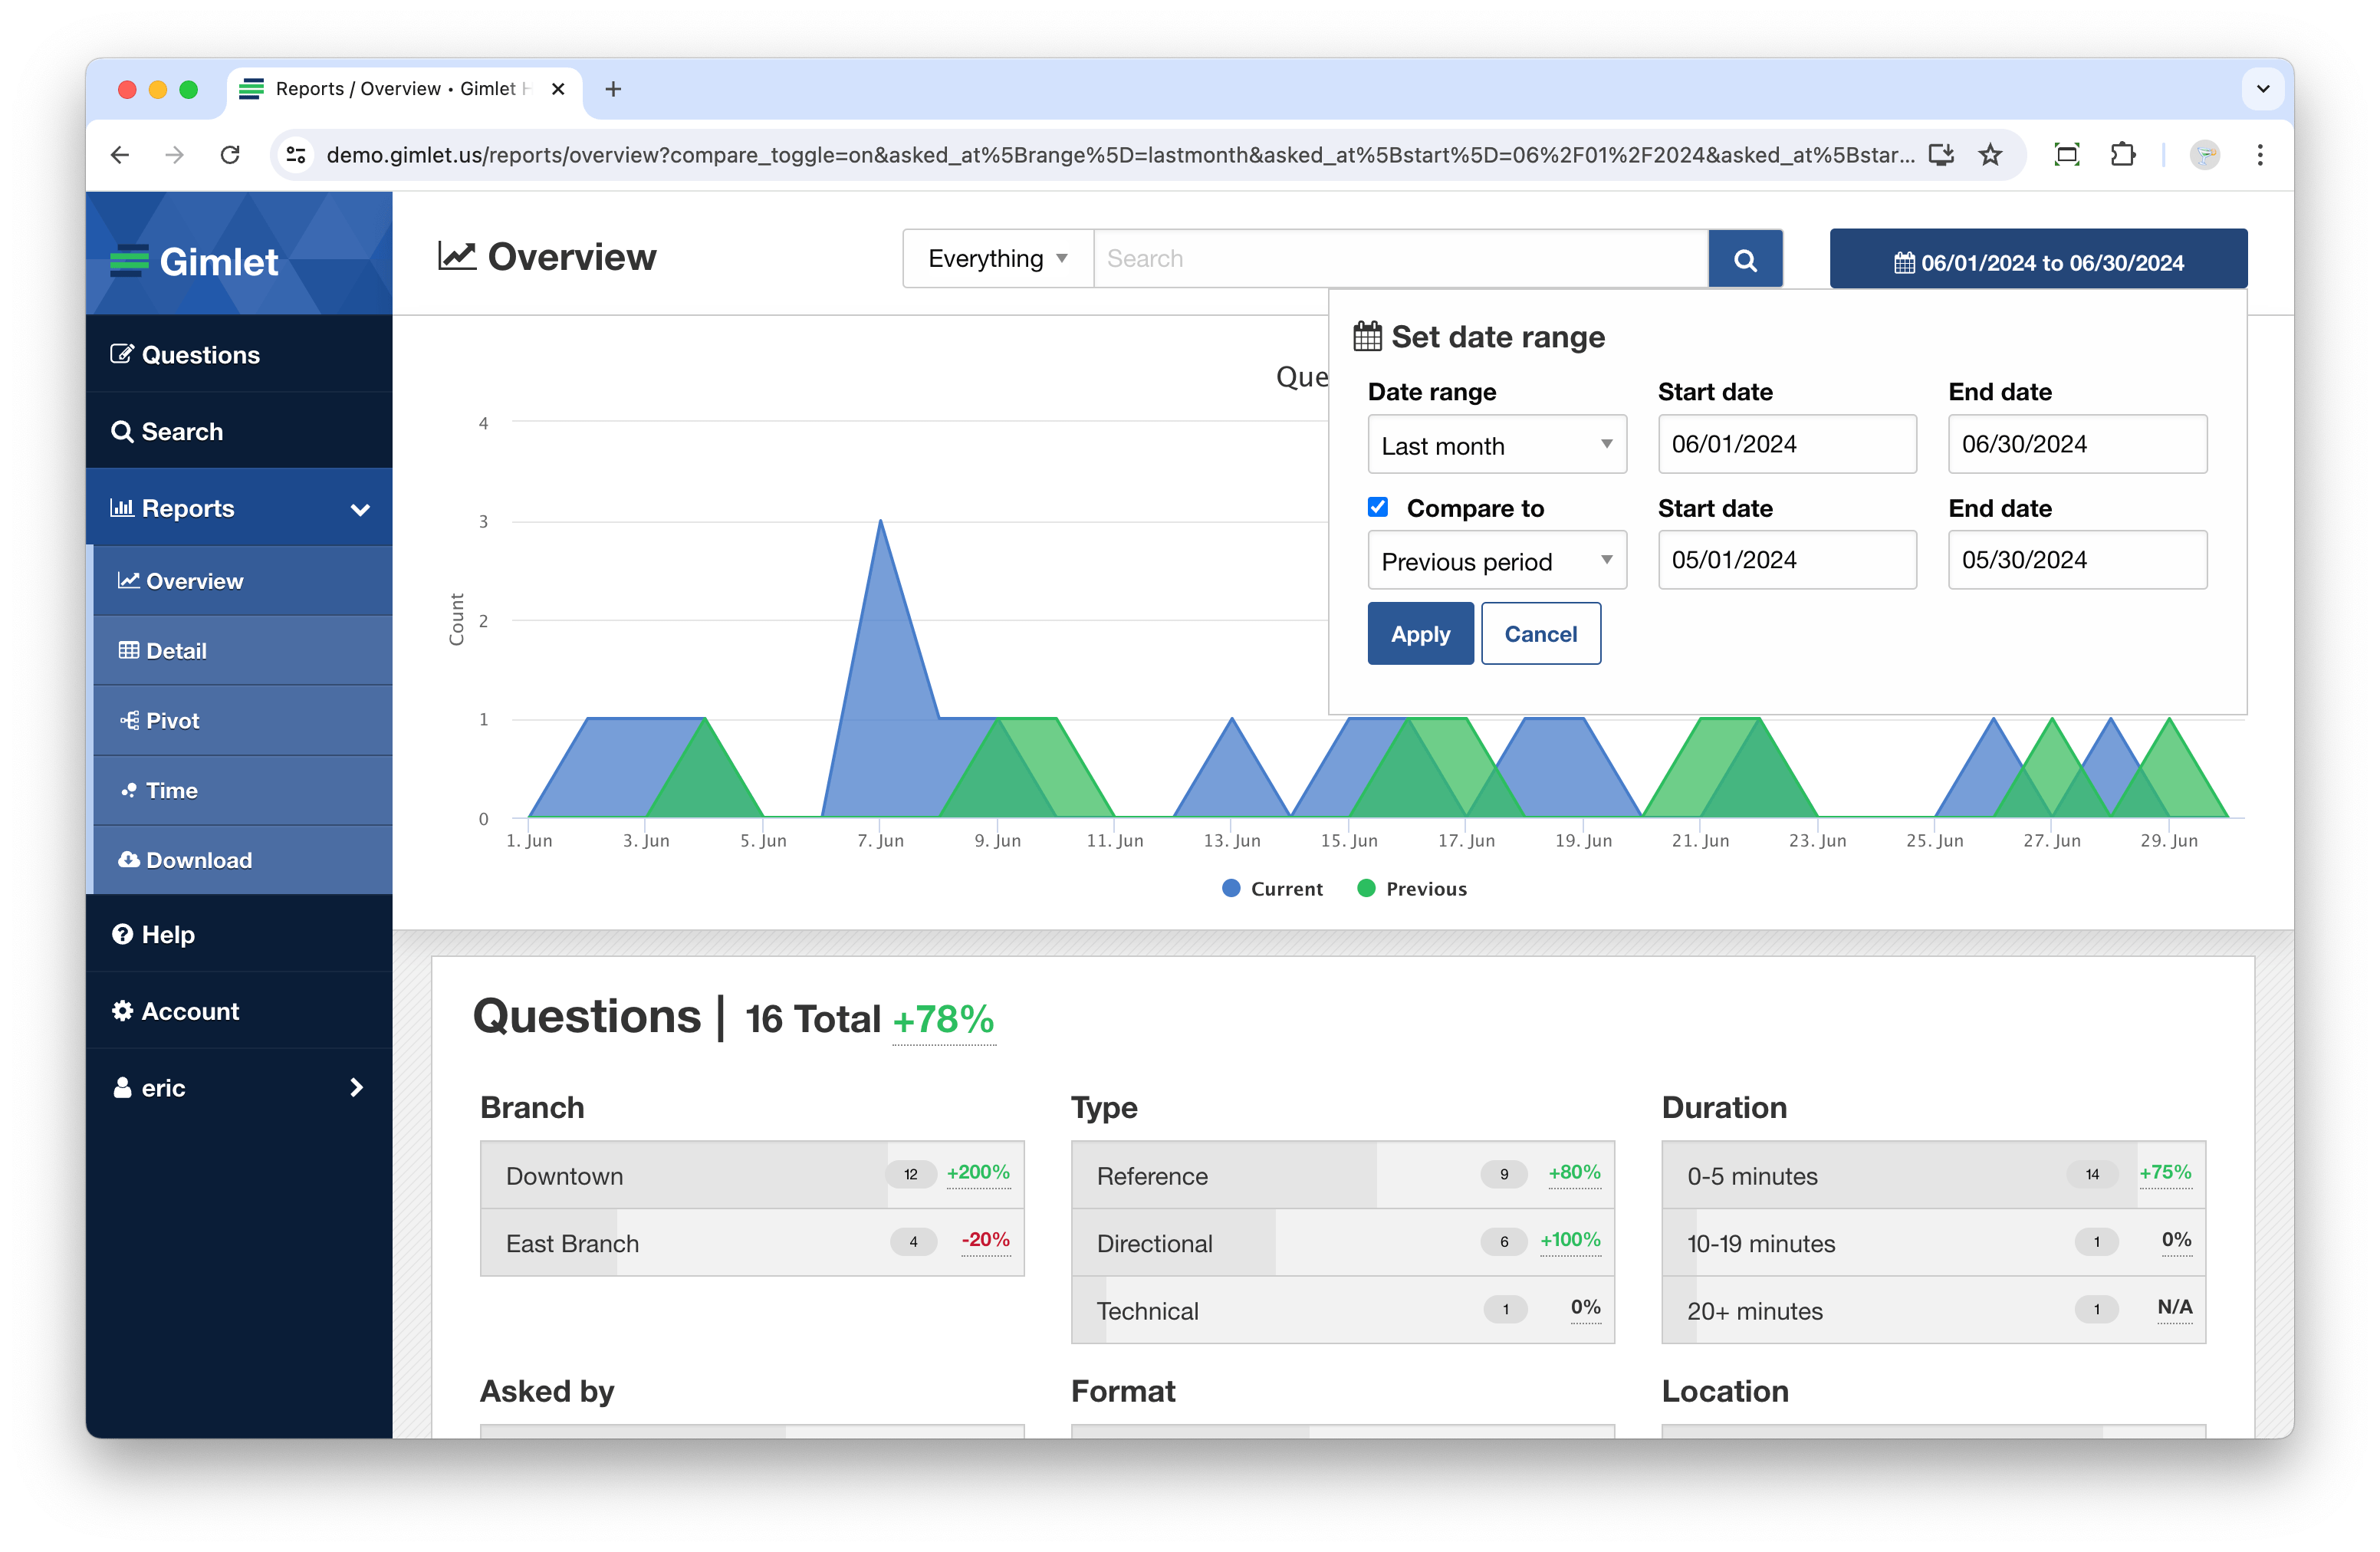2380x1552 pixels.
Task: Open the Search sidebar item
Action: [x=239, y=431]
